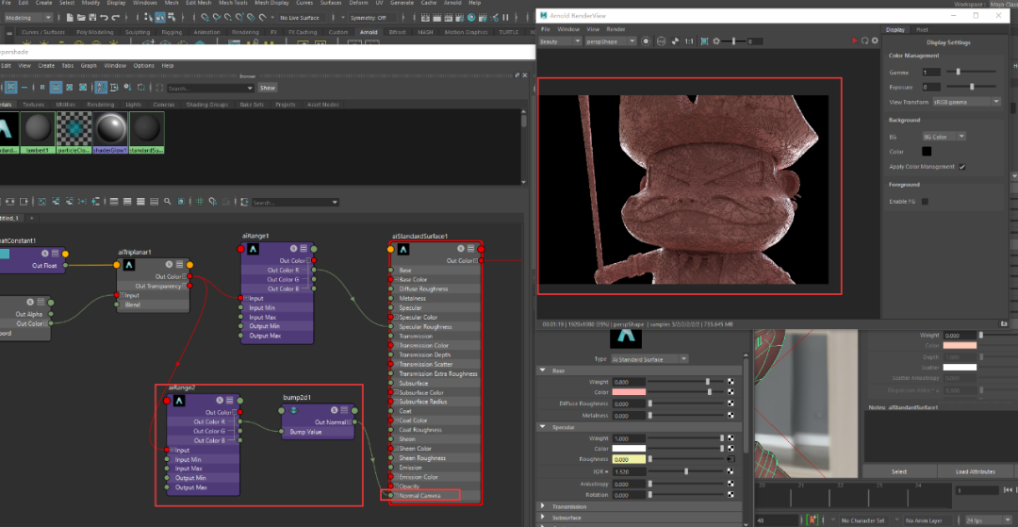This screenshot has width=1018, height=527.
Task: Click the grid toggle icon in work area toolbar
Action: (x=200, y=202)
